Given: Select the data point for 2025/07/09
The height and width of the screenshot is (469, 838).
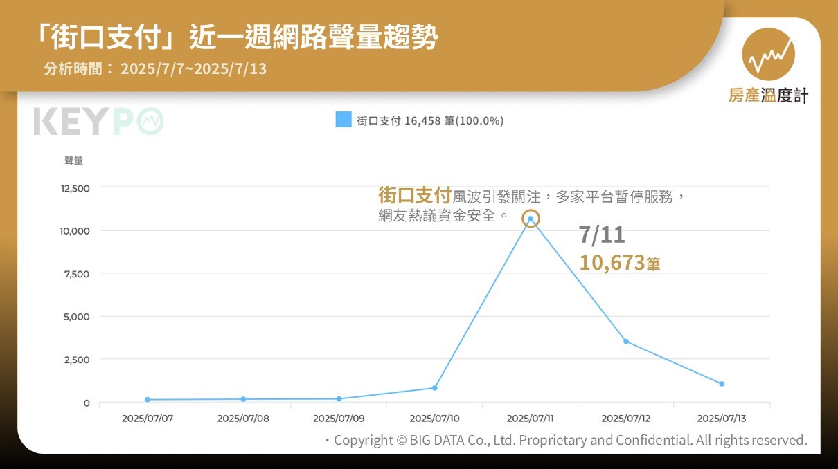Looking at the screenshot, I should click(339, 399).
